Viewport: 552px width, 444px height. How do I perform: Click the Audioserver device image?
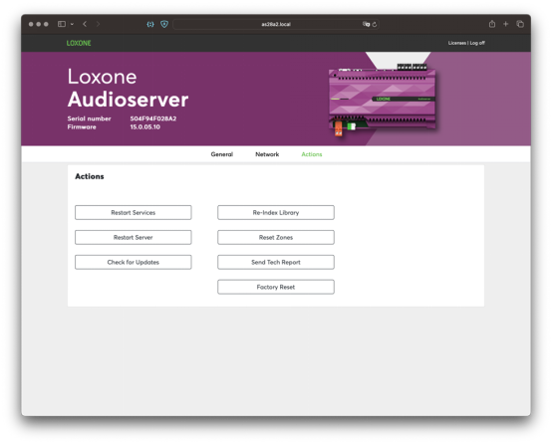[x=383, y=100]
